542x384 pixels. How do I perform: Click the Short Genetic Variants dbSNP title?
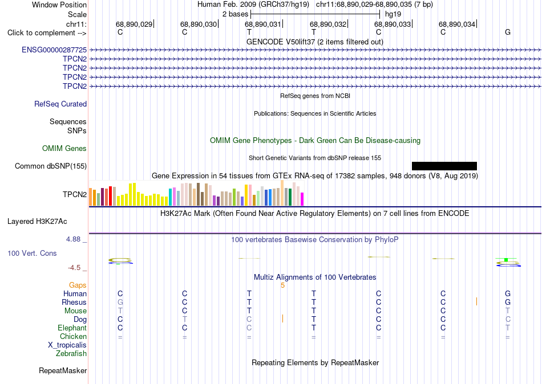tap(315, 158)
